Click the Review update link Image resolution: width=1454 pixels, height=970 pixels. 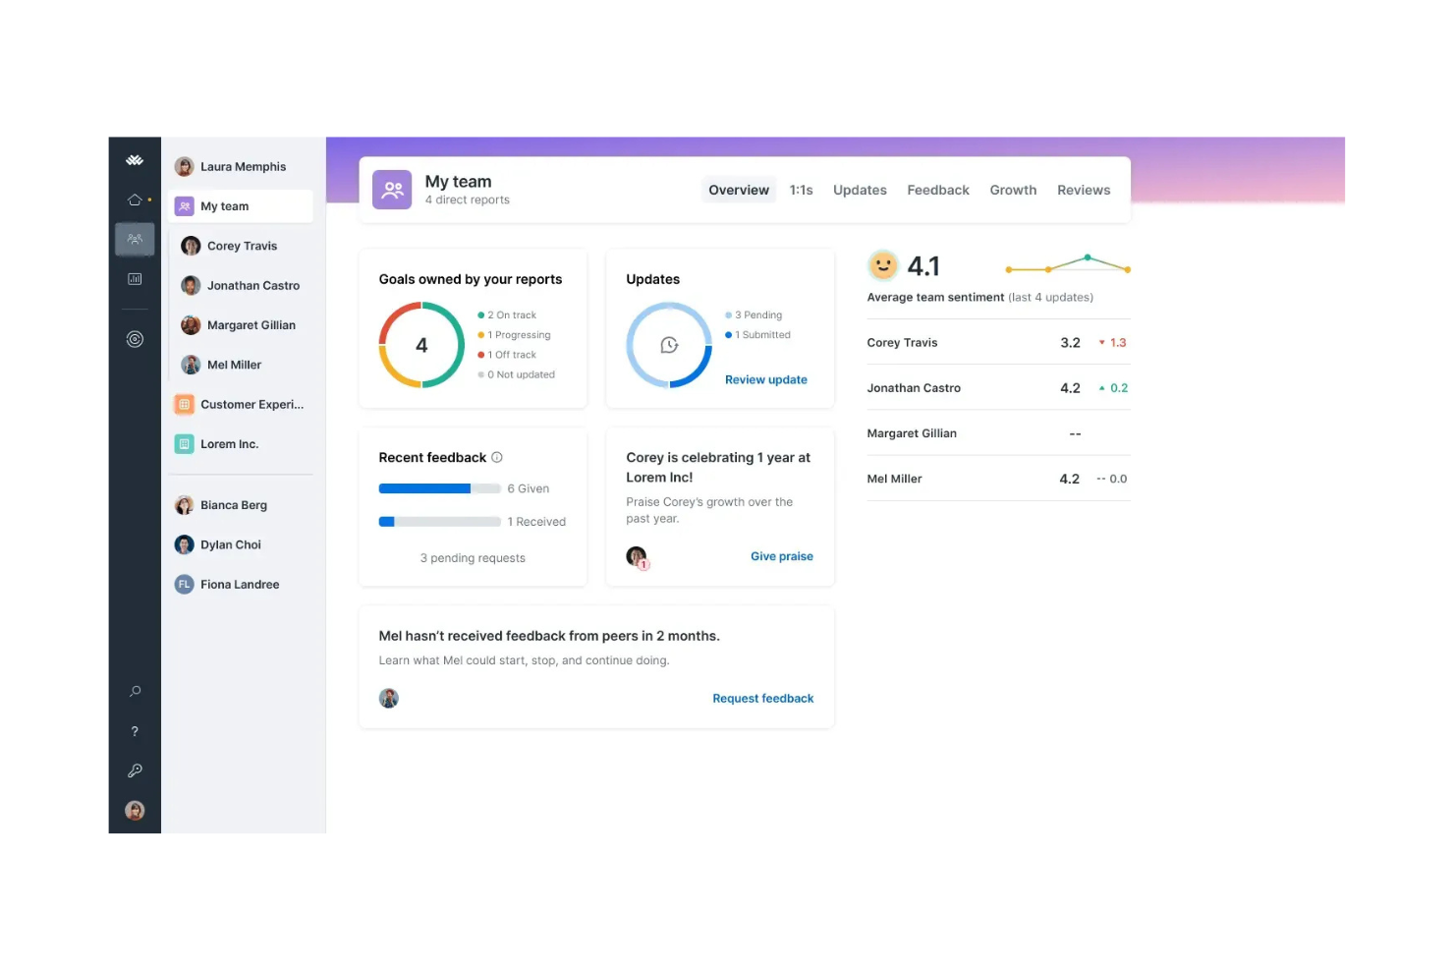[x=765, y=379]
